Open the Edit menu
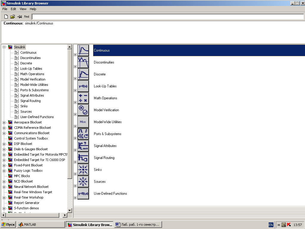 [x=13, y=9]
